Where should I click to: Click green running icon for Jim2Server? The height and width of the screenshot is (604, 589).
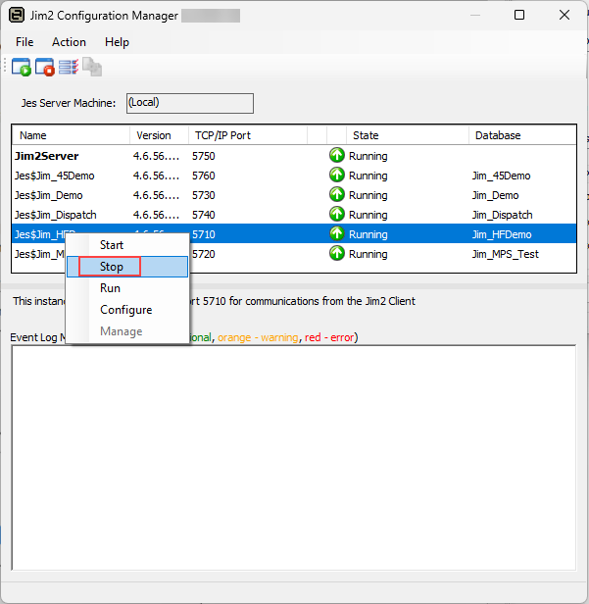pos(337,155)
